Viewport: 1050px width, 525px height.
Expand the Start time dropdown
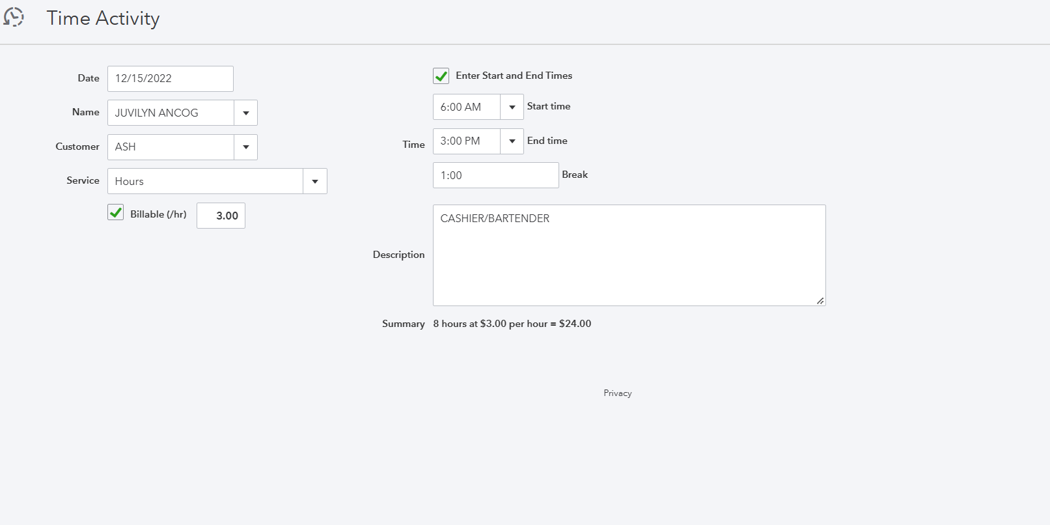[x=512, y=107]
